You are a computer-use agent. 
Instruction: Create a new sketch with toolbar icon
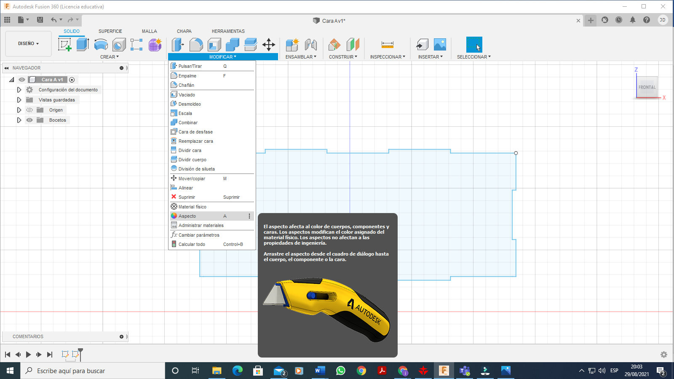point(65,44)
